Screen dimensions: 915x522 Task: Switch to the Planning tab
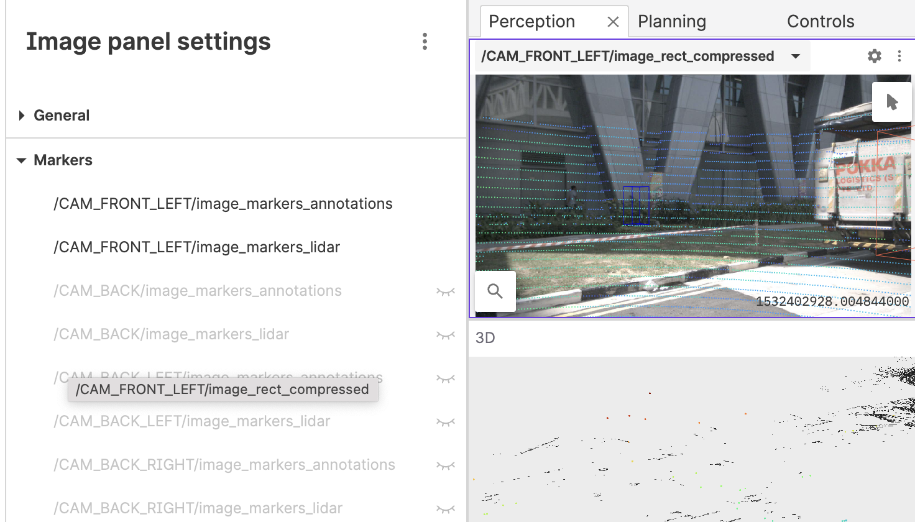[671, 21]
